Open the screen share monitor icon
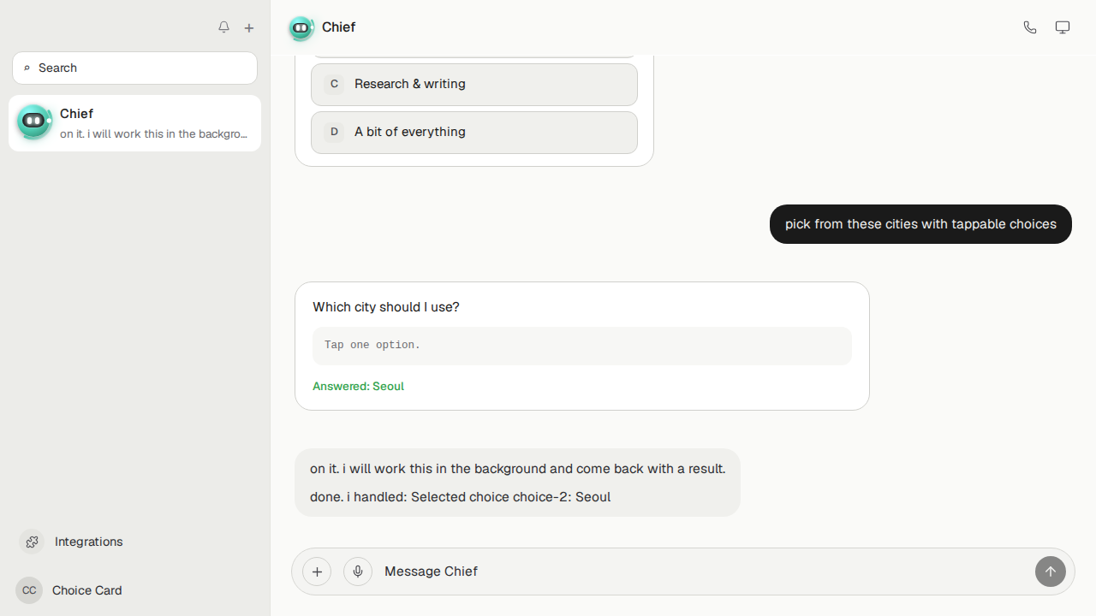Screen dimensions: 1096x616 (x=1063, y=27)
